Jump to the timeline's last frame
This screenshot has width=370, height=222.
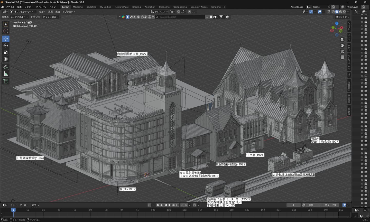[177, 205]
